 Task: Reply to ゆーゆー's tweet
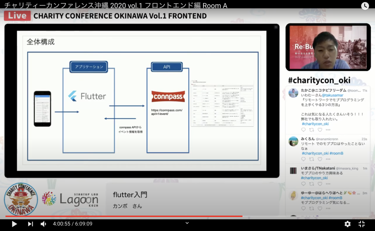pos(303,208)
